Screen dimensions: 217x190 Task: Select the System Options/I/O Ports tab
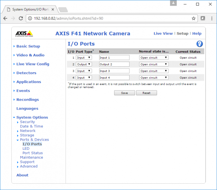click(30, 9)
